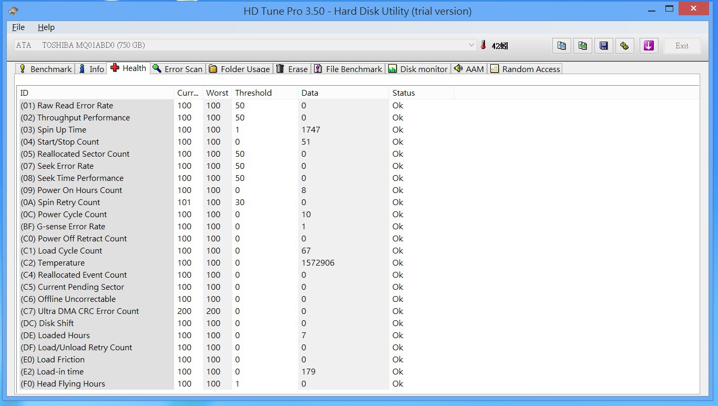Click the Threshold column header
The image size is (718, 406).
click(254, 93)
